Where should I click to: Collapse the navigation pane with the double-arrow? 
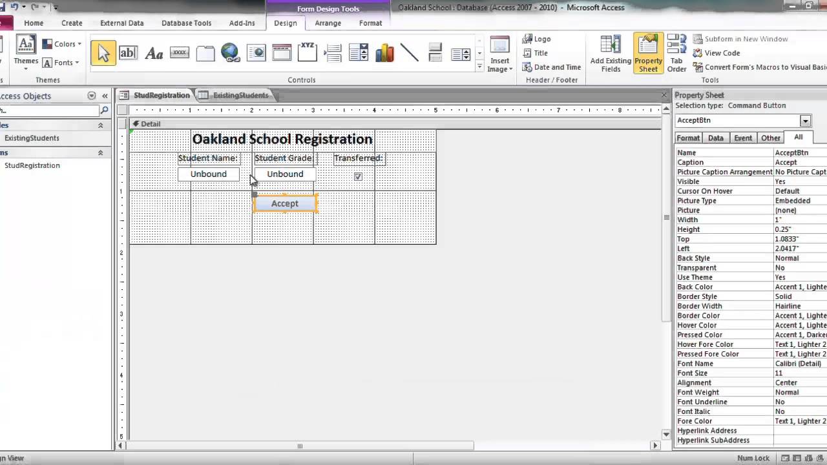point(105,96)
